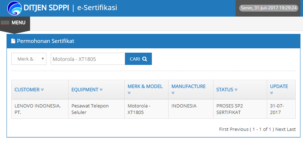Go to the Next page link

tap(281, 129)
